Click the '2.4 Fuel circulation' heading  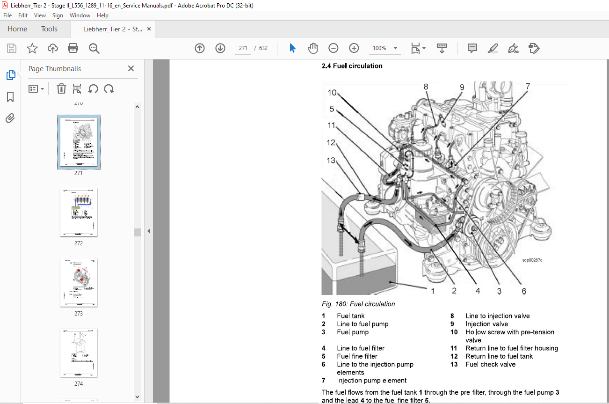coord(352,66)
